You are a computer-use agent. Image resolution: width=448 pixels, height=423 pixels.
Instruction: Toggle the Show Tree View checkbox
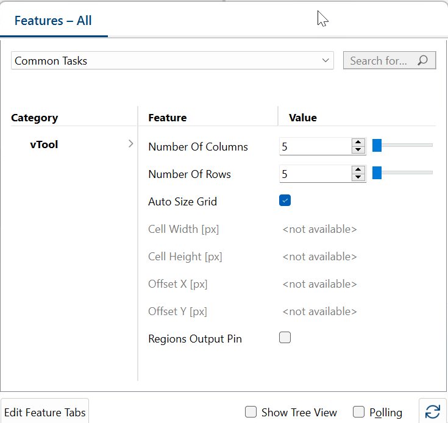pos(251,412)
